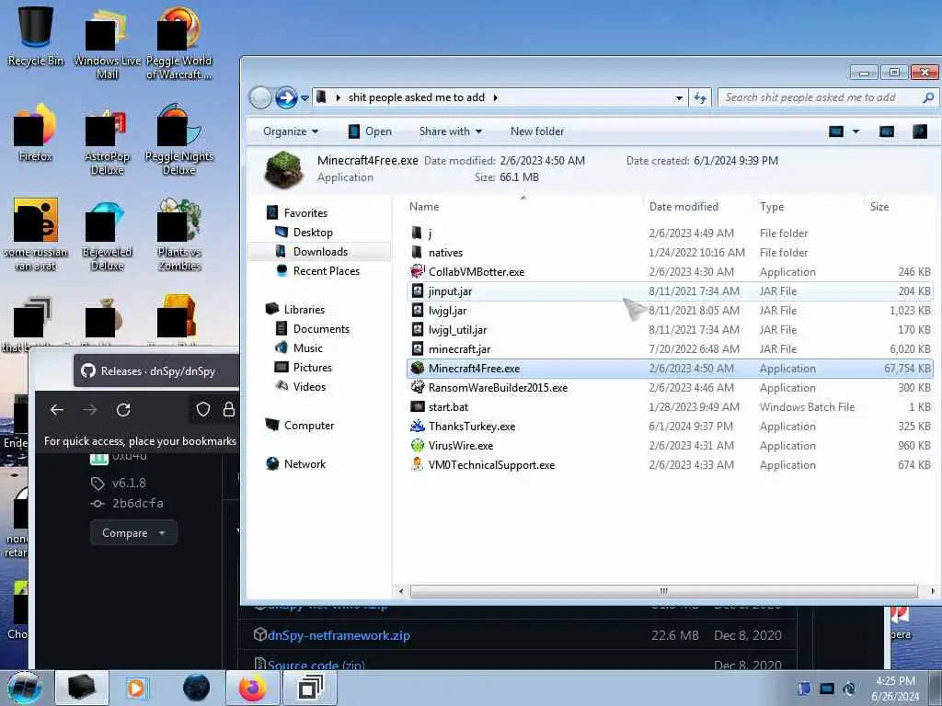This screenshot has width=942, height=706.
Task: Click the v6.1.8 tag link
Action: (129, 483)
